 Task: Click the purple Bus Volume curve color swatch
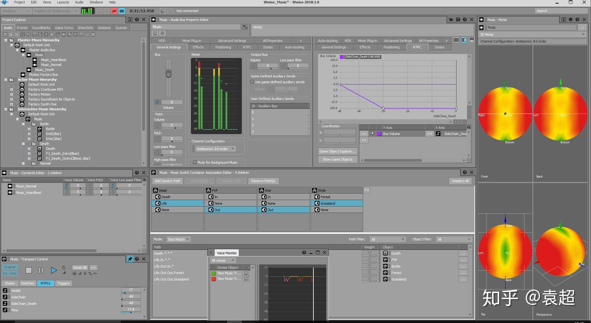[x=379, y=134]
